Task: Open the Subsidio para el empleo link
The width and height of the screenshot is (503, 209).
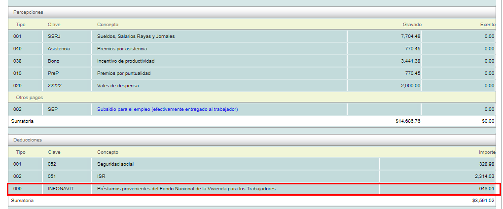Action: [x=167, y=109]
